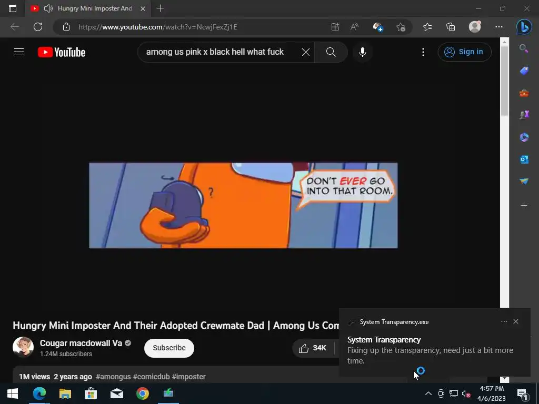Activate Read aloud in the address bar

tap(354, 27)
